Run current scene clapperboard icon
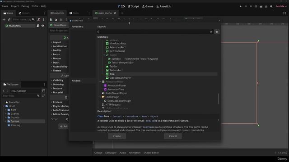 (x=261, y=6)
